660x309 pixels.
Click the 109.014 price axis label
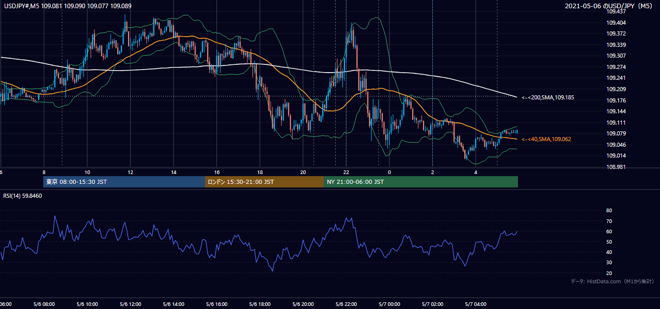616,156
